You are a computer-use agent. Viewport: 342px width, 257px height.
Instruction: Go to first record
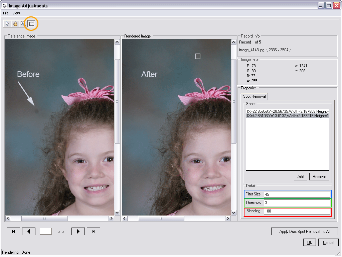click(x=13, y=231)
